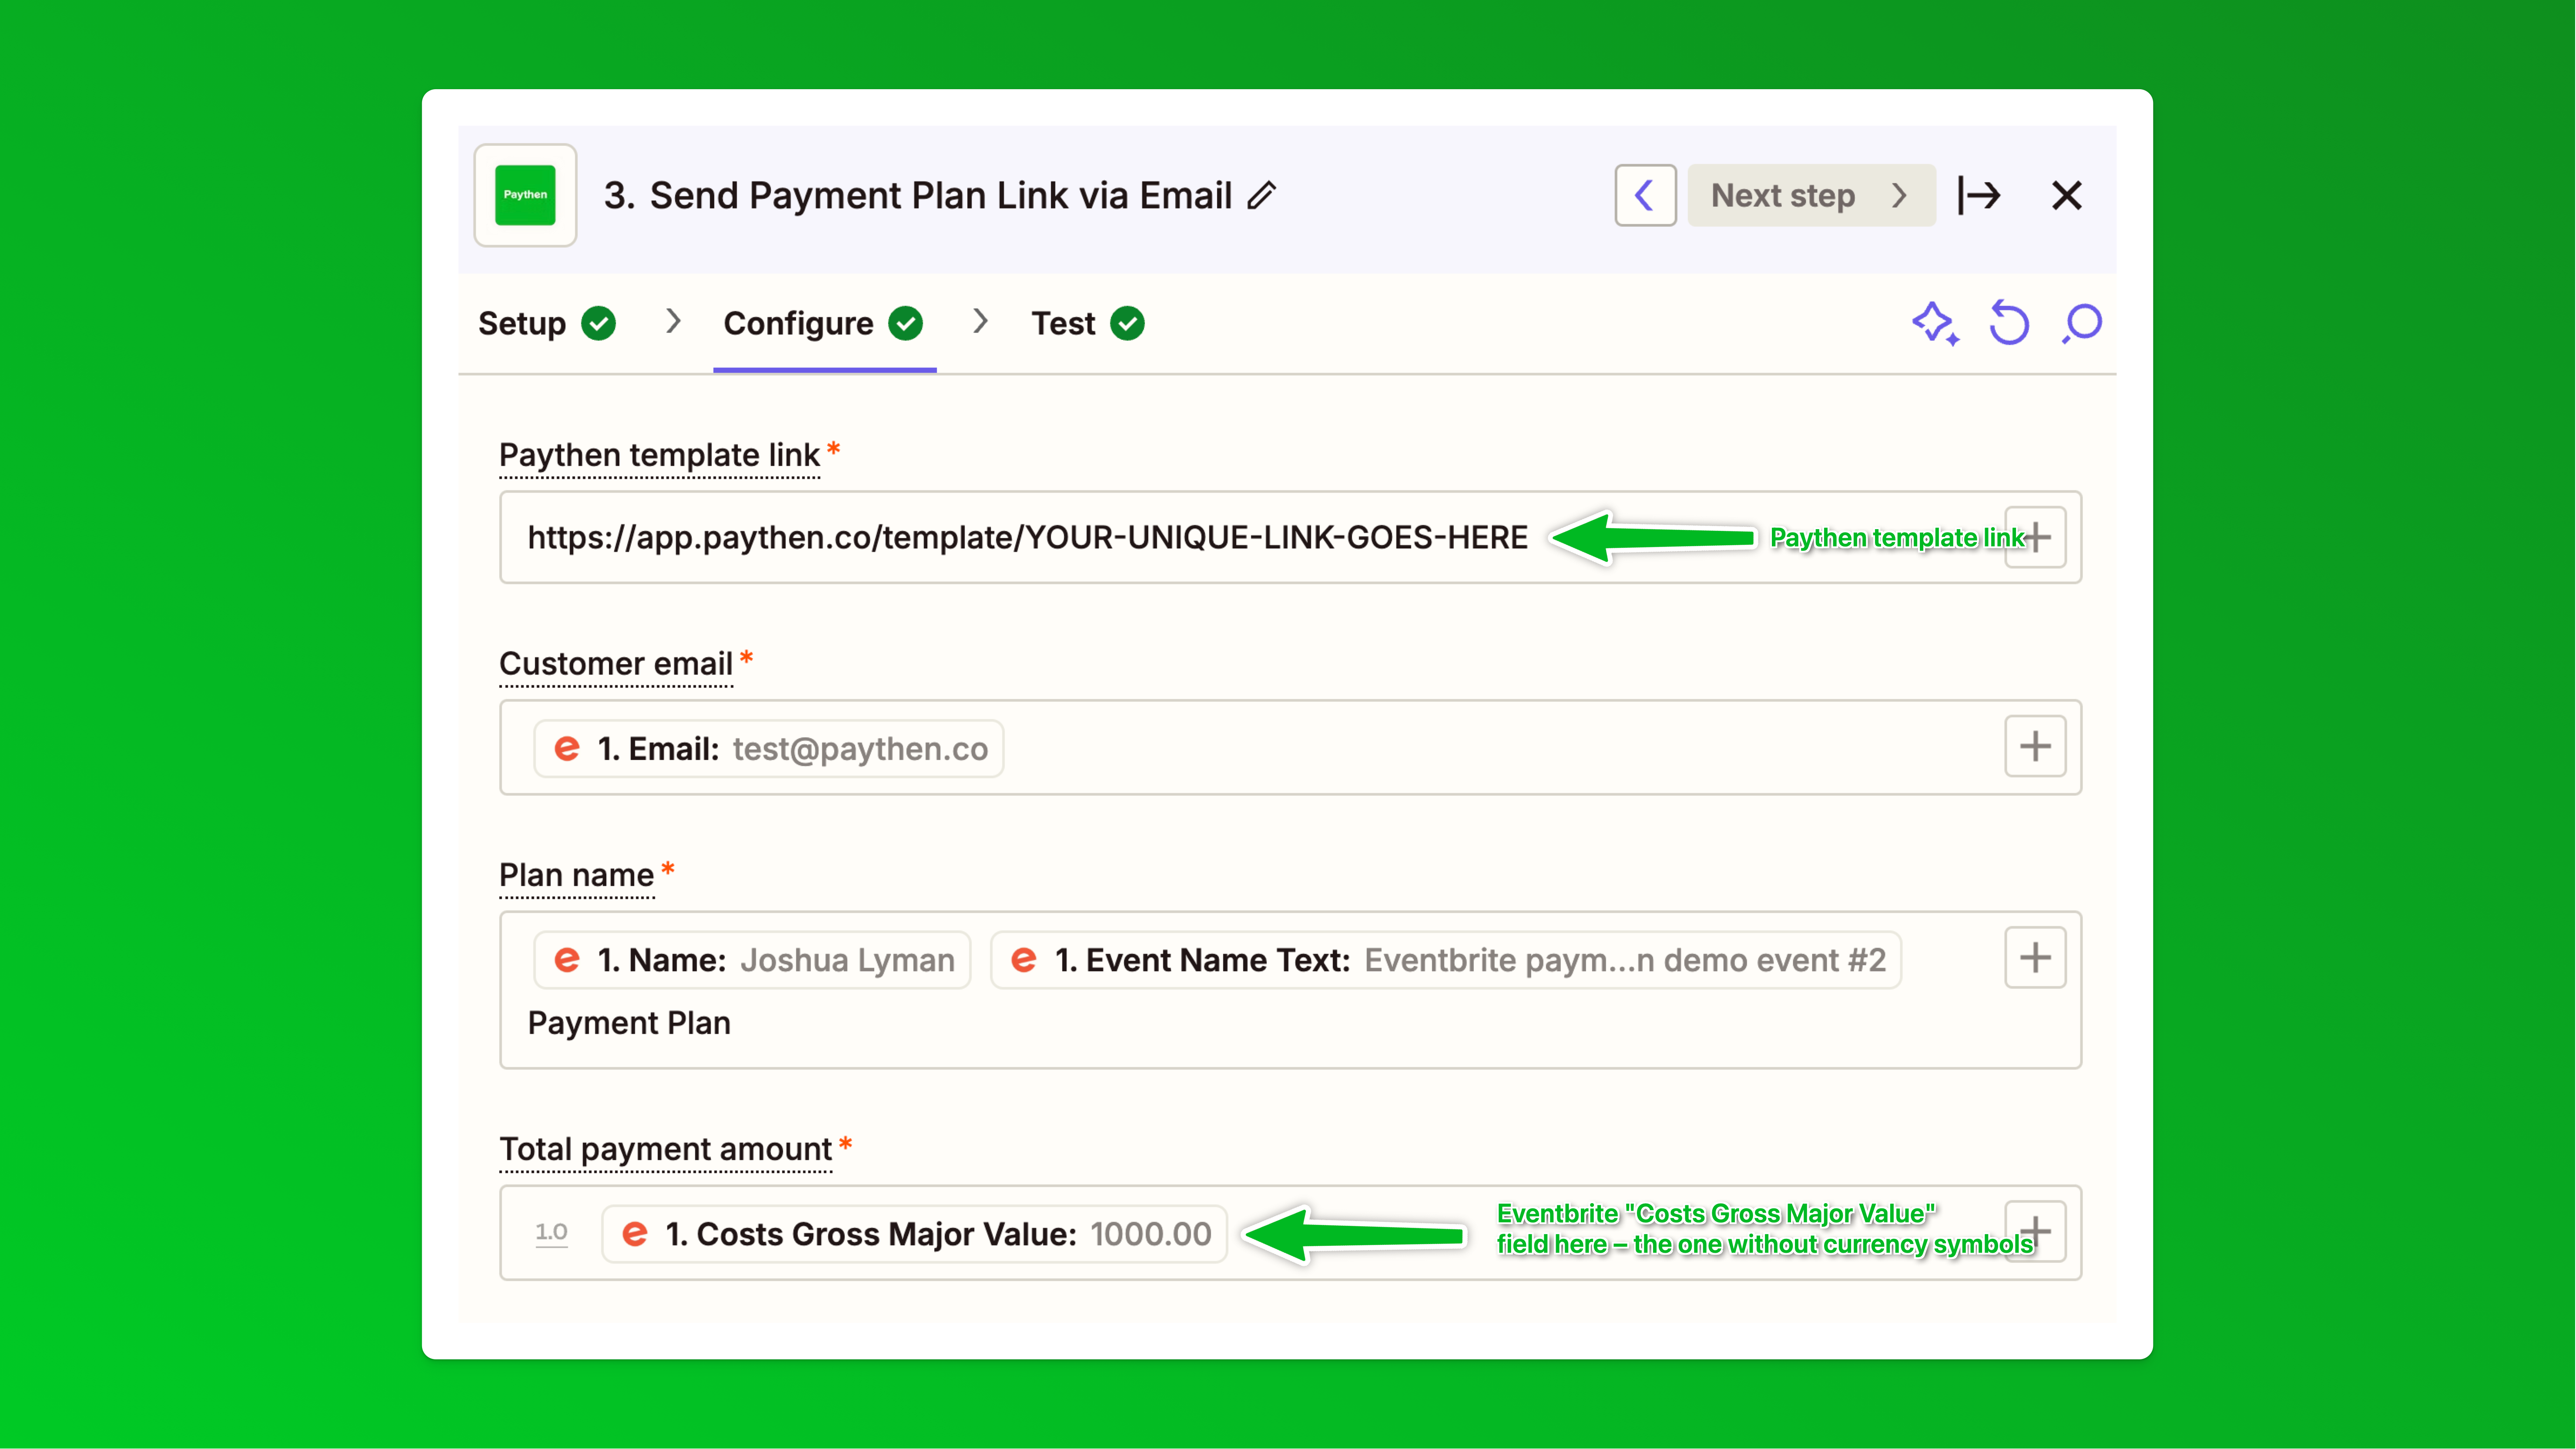Open the Setup tab
The image size is (2576, 1449).
[546, 323]
